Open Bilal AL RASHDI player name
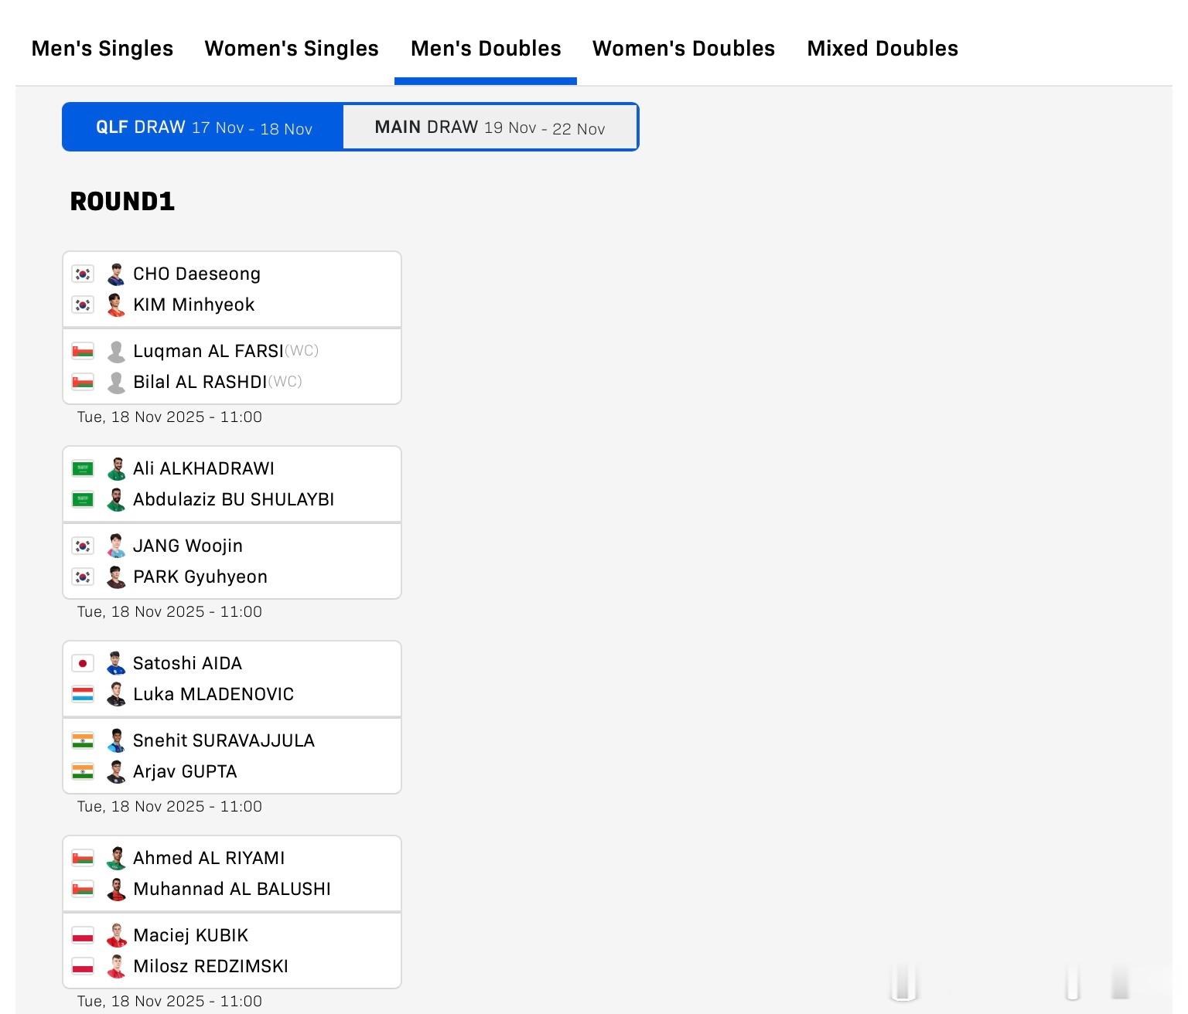The width and height of the screenshot is (1188, 1014). coord(200,382)
